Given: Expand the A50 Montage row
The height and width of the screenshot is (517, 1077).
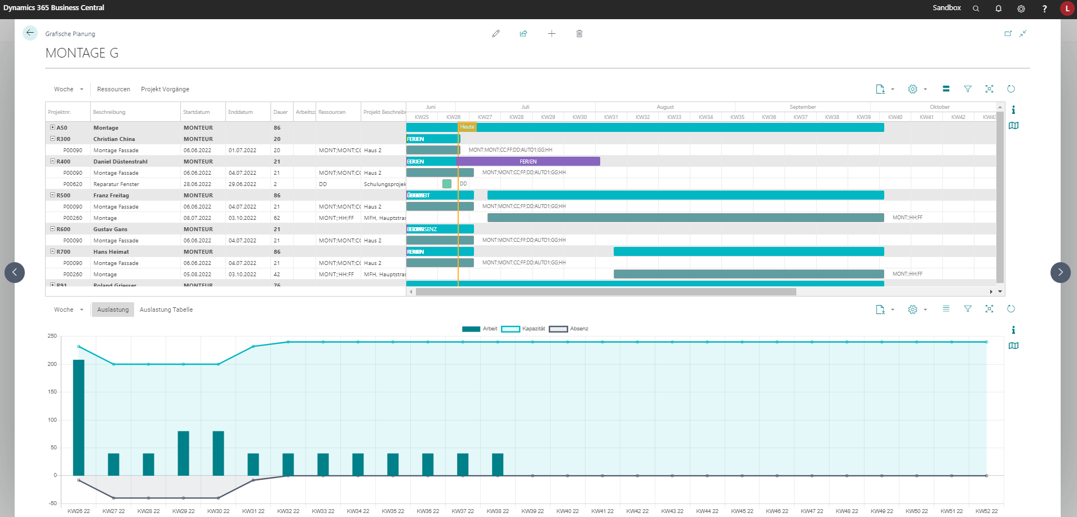Looking at the screenshot, I should point(52,127).
